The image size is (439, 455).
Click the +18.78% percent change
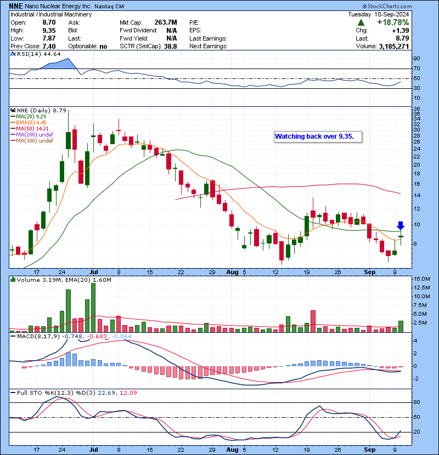pos(393,22)
